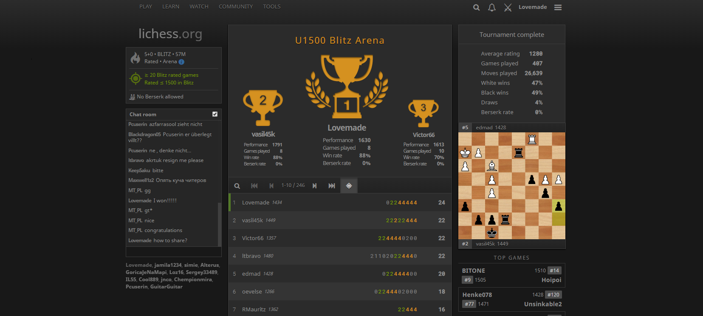Click vasil45k 1449 label below the board
The width and height of the screenshot is (703, 316).
492,244
